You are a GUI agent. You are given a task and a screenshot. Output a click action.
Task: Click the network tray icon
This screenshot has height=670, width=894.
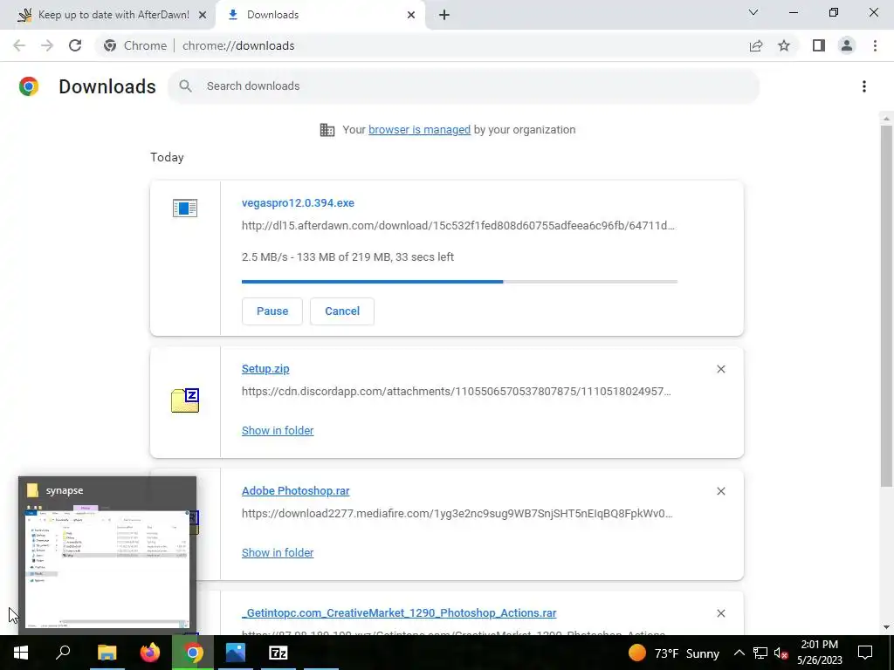760,653
